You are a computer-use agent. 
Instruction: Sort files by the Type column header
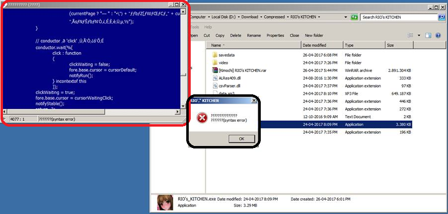pyautogui.click(x=364, y=45)
